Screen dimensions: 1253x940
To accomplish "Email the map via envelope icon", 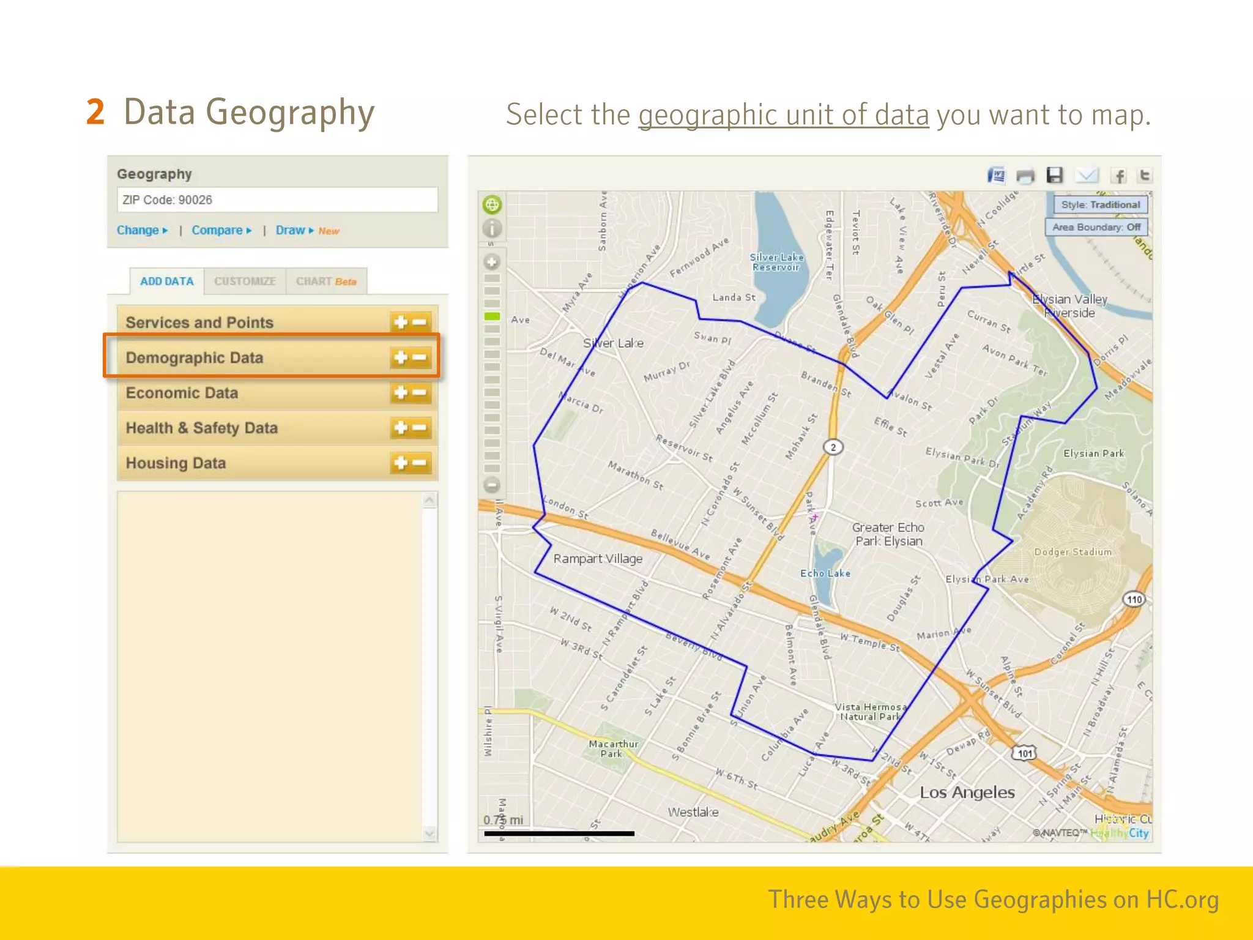I will [x=1087, y=176].
